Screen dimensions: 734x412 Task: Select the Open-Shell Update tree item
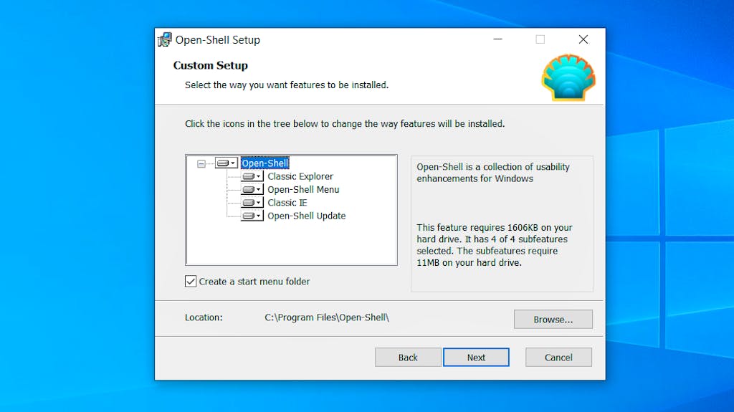click(307, 216)
